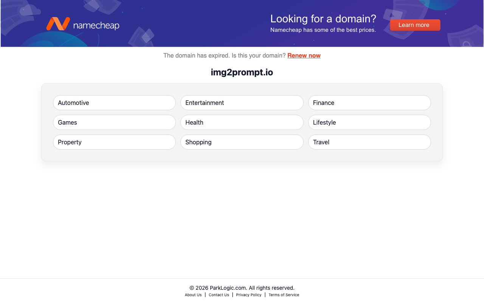Click the Looking for a domain banner text
Screen dimensions: 484x303
coord(323,19)
